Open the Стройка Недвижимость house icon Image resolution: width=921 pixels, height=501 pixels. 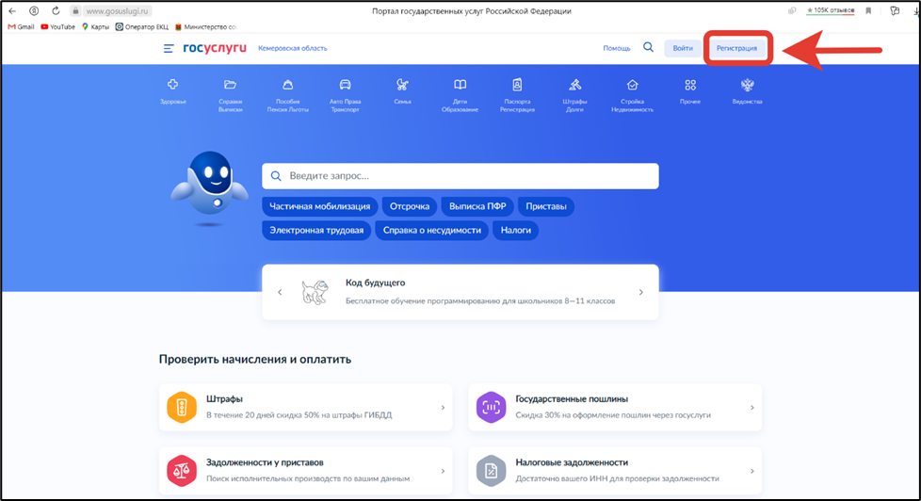632,85
